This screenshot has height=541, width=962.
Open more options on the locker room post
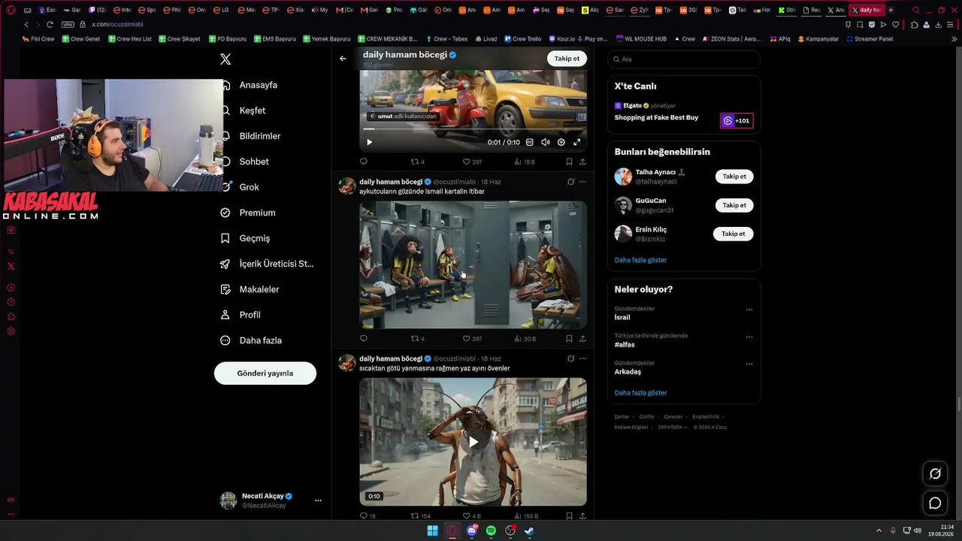(x=582, y=182)
